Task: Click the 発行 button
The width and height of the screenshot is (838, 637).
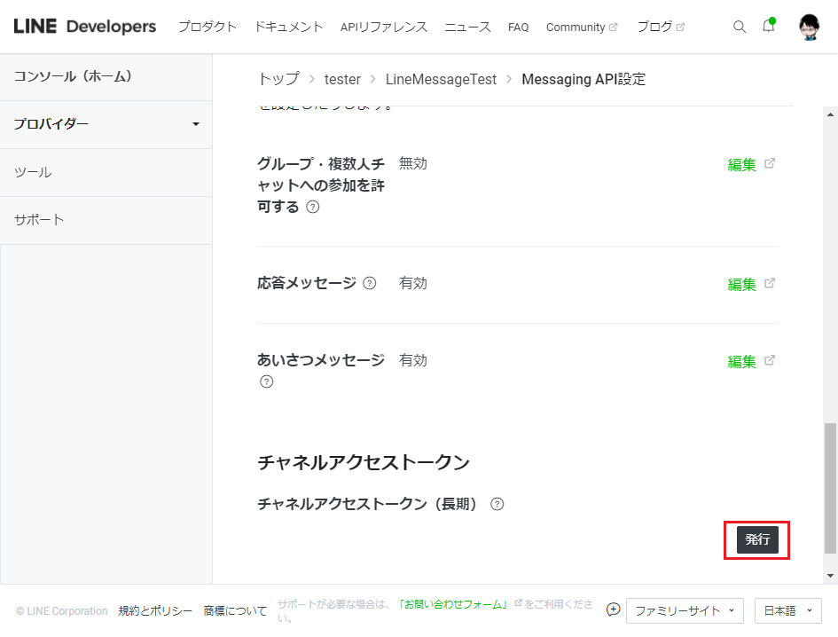Action: pyautogui.click(x=757, y=539)
